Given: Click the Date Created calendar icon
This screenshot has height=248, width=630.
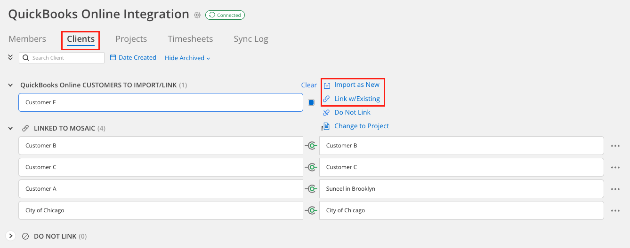Looking at the screenshot, I should [x=113, y=57].
